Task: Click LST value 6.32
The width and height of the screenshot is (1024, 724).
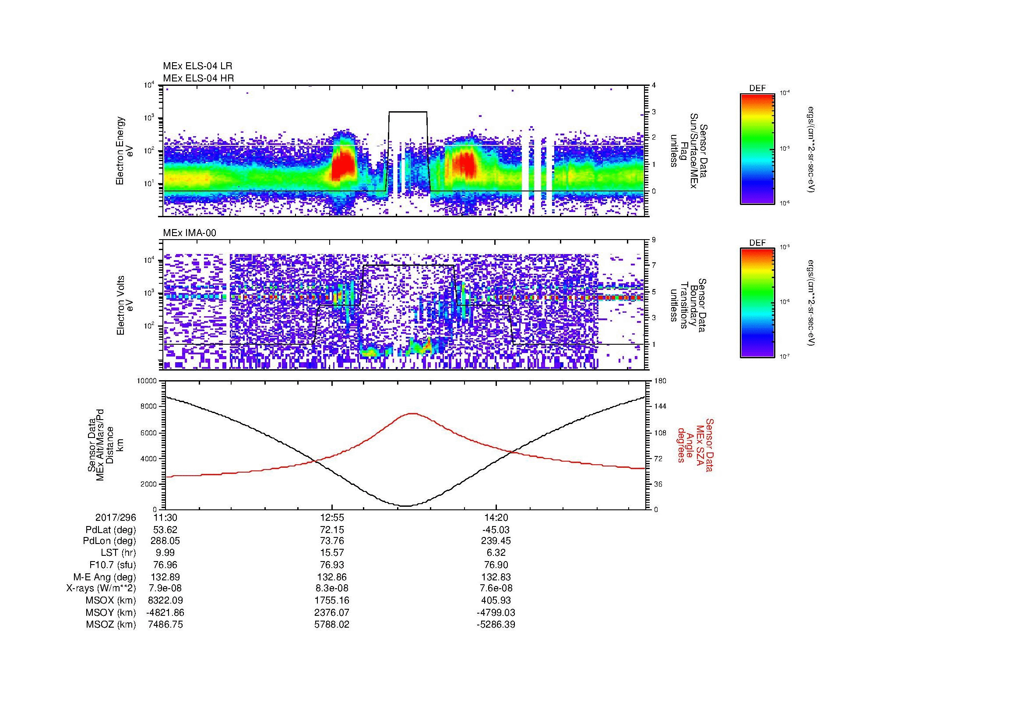Action: pos(496,553)
